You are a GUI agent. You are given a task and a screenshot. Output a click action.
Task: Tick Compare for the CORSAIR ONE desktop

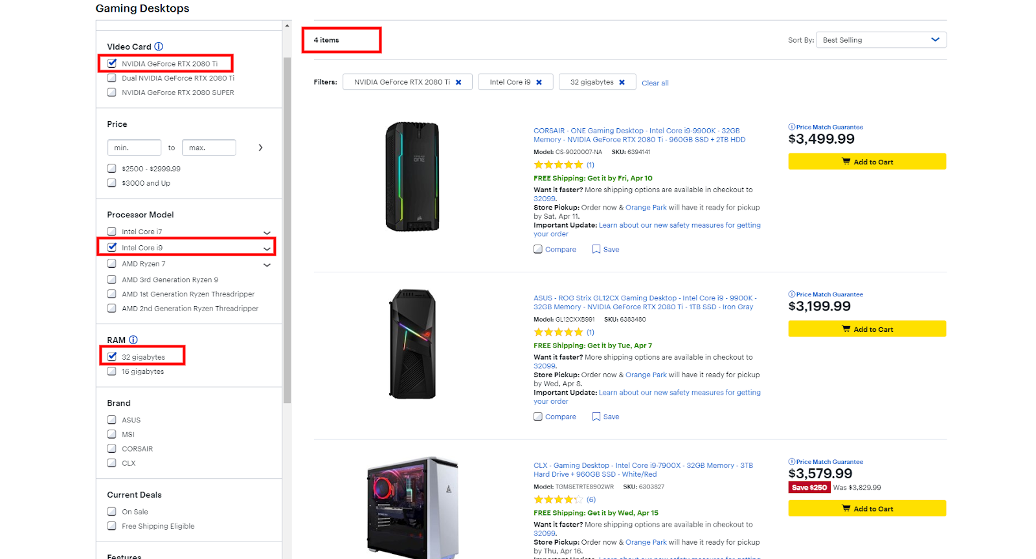click(538, 249)
